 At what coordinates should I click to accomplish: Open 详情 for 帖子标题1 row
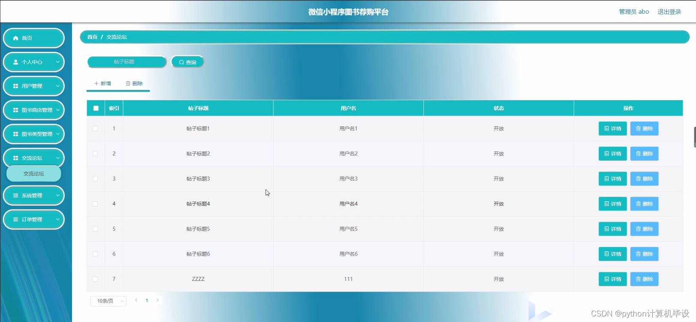612,128
